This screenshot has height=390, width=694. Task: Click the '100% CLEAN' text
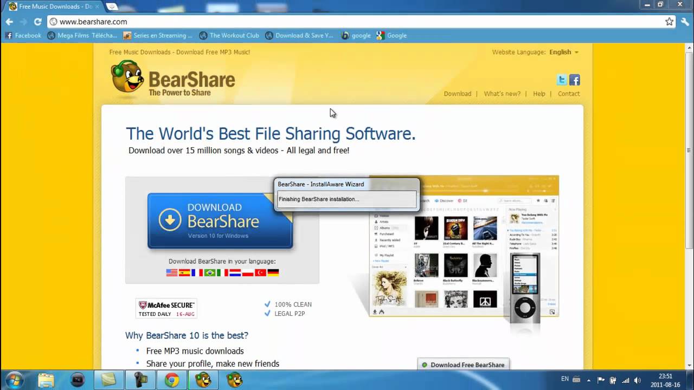(x=293, y=304)
